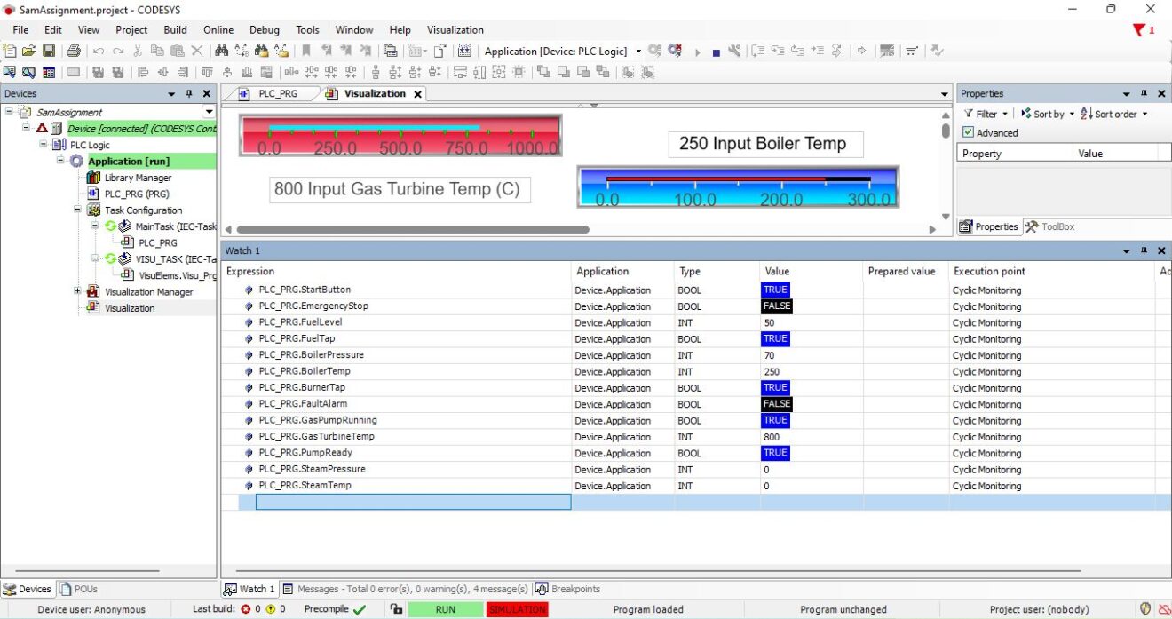Collapse the Task Configuration tree node
The width and height of the screenshot is (1172, 619).
click(77, 210)
